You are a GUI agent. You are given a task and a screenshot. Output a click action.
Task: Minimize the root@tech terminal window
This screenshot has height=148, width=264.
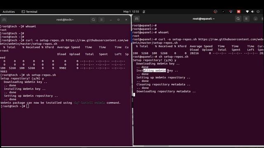point(111,20)
